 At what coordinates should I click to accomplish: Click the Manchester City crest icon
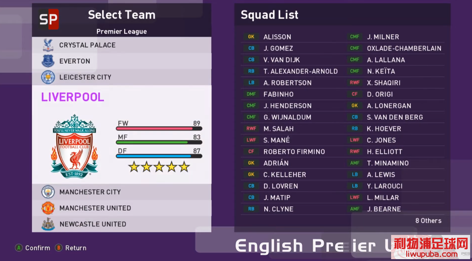click(x=48, y=192)
